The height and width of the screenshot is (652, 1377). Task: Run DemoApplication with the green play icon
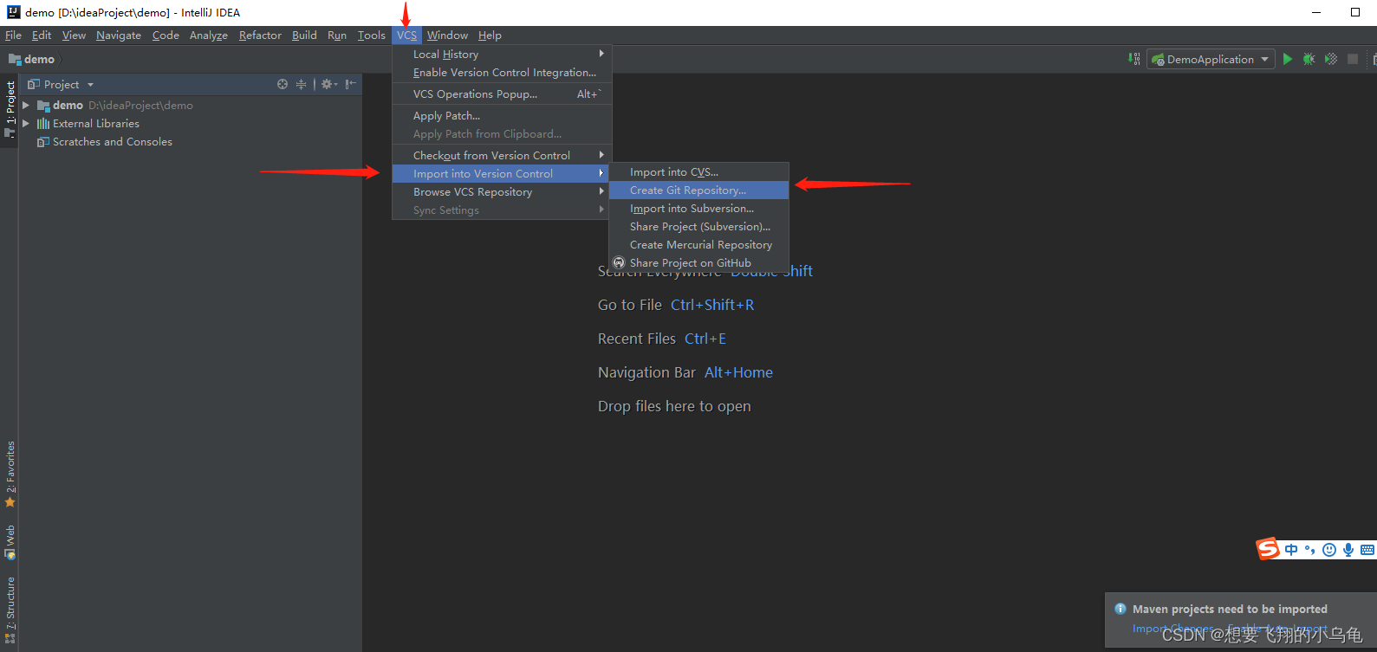tap(1288, 59)
